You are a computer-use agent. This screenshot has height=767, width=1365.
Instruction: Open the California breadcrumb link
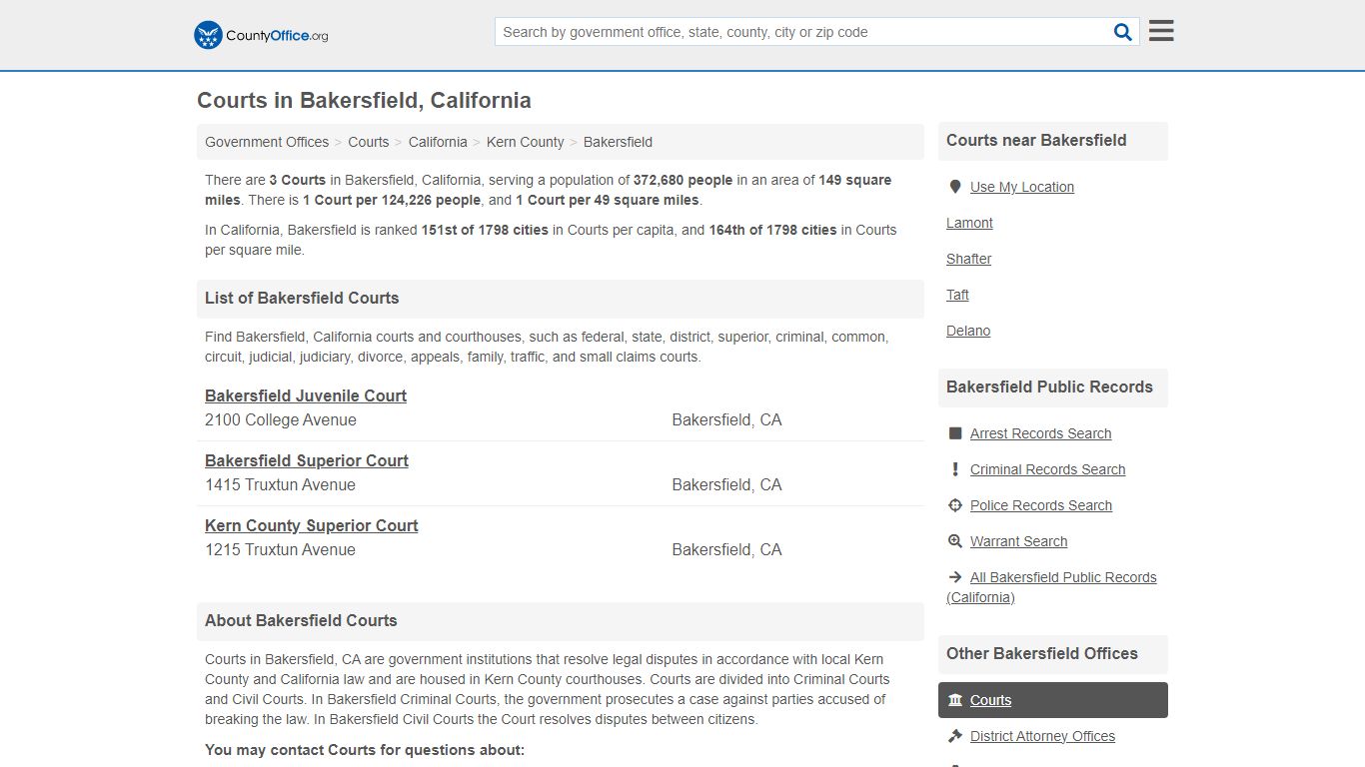pyautogui.click(x=438, y=142)
